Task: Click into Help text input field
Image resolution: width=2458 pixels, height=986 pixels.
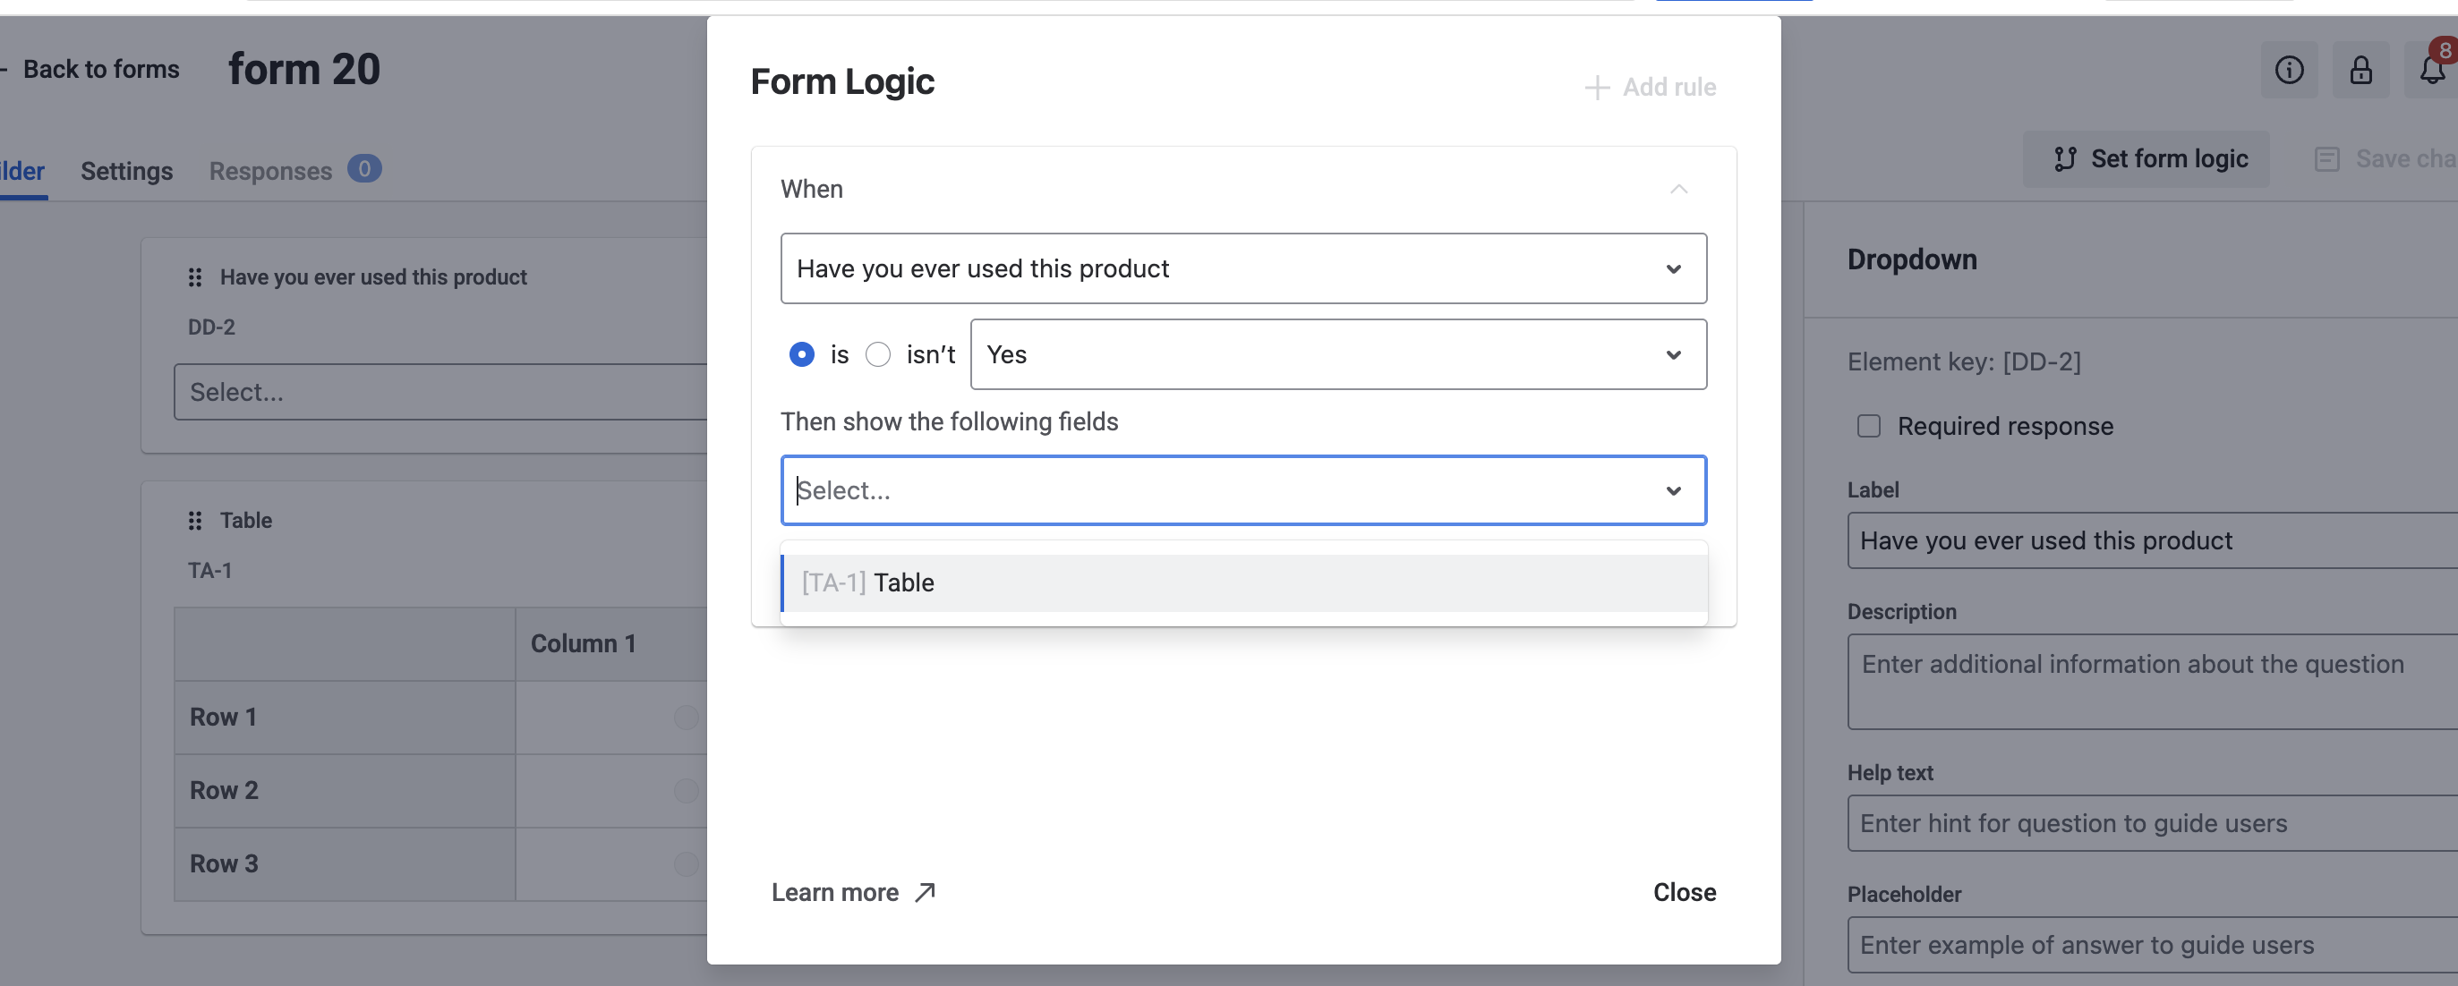Action: coord(2153,823)
